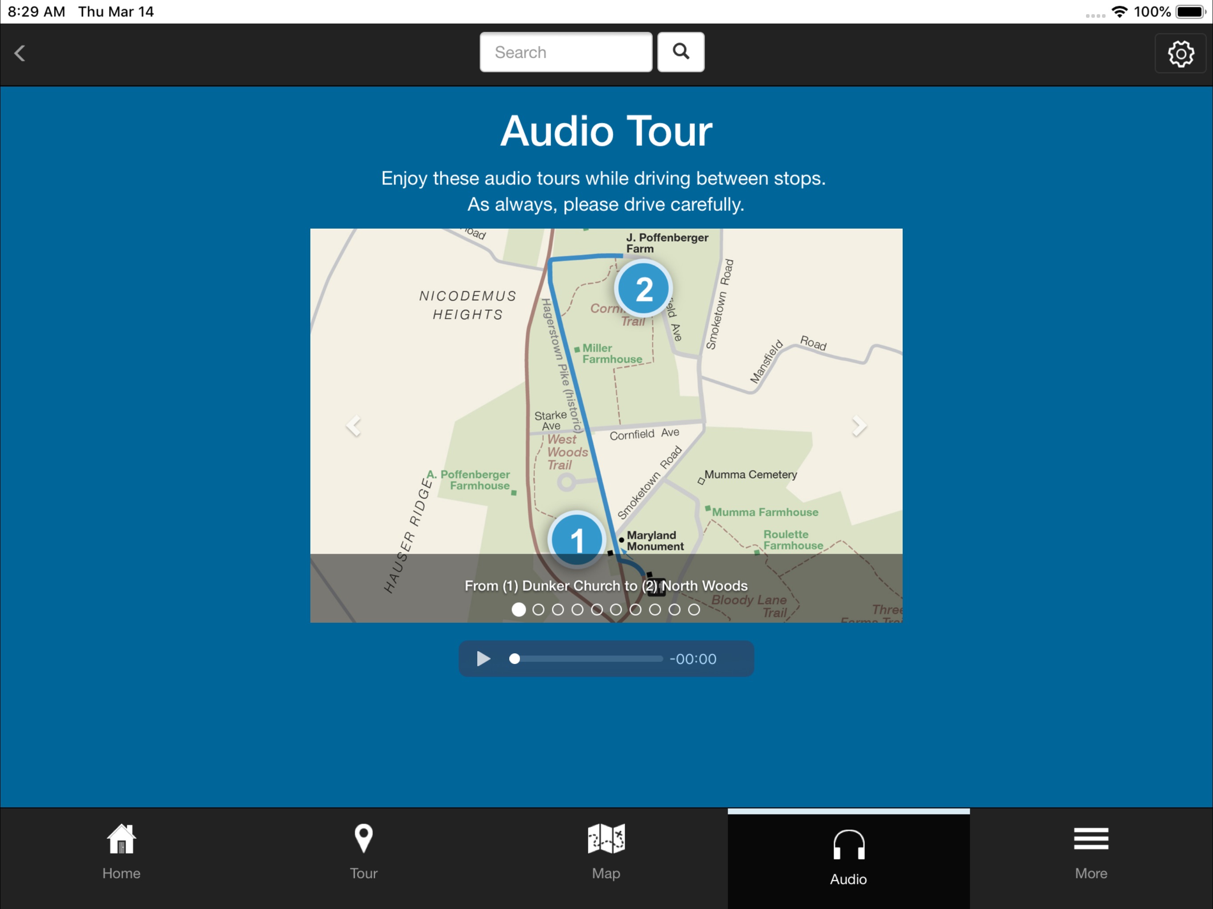The width and height of the screenshot is (1213, 909).
Task: Select the second carousel page dot
Action: [x=539, y=609]
